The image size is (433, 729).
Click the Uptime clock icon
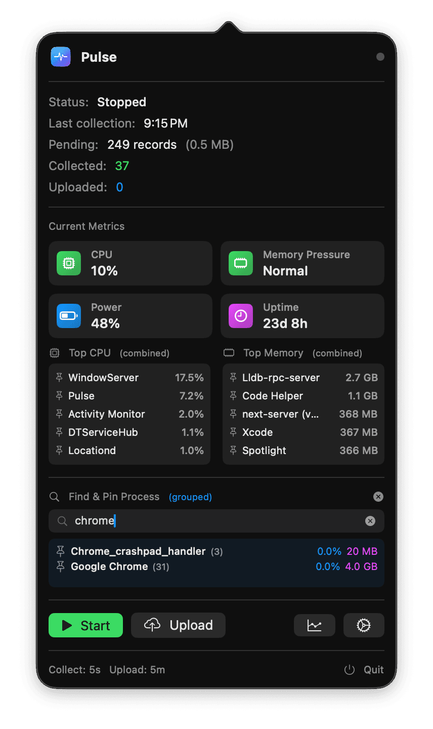[x=240, y=316]
